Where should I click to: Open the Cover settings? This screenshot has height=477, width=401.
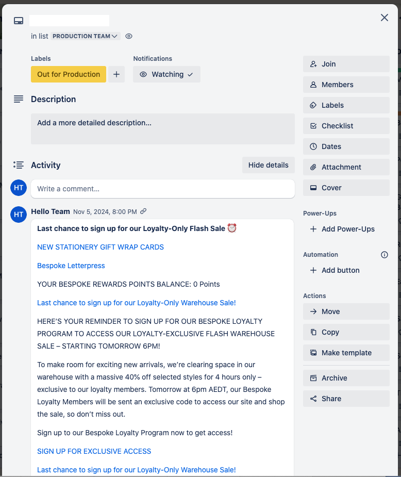click(346, 188)
